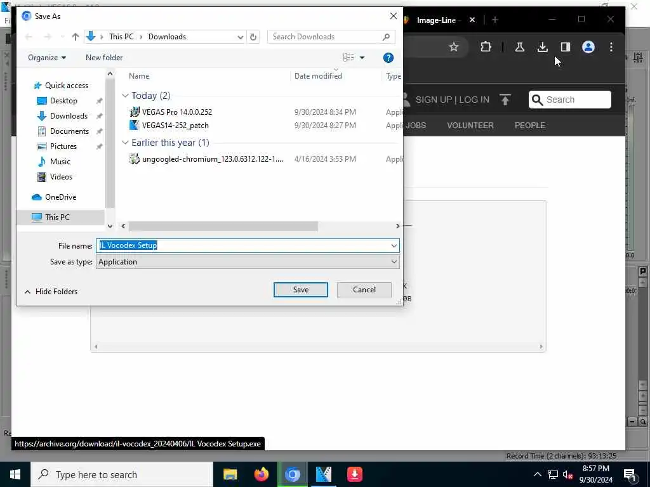Screen dimensions: 650x487
Task: Click the Forward navigation arrow in dialog
Action: [x=48, y=37]
